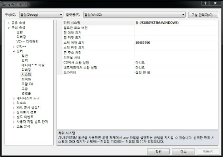Click the empty value field of 힙 예약 크기
Screen dimensions: 223x157
click(176, 33)
